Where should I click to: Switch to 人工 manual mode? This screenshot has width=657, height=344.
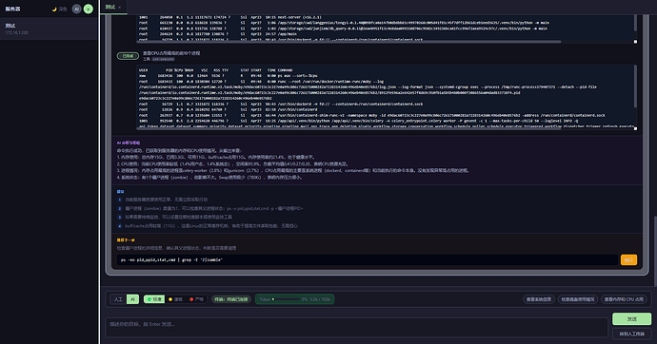tap(118, 299)
